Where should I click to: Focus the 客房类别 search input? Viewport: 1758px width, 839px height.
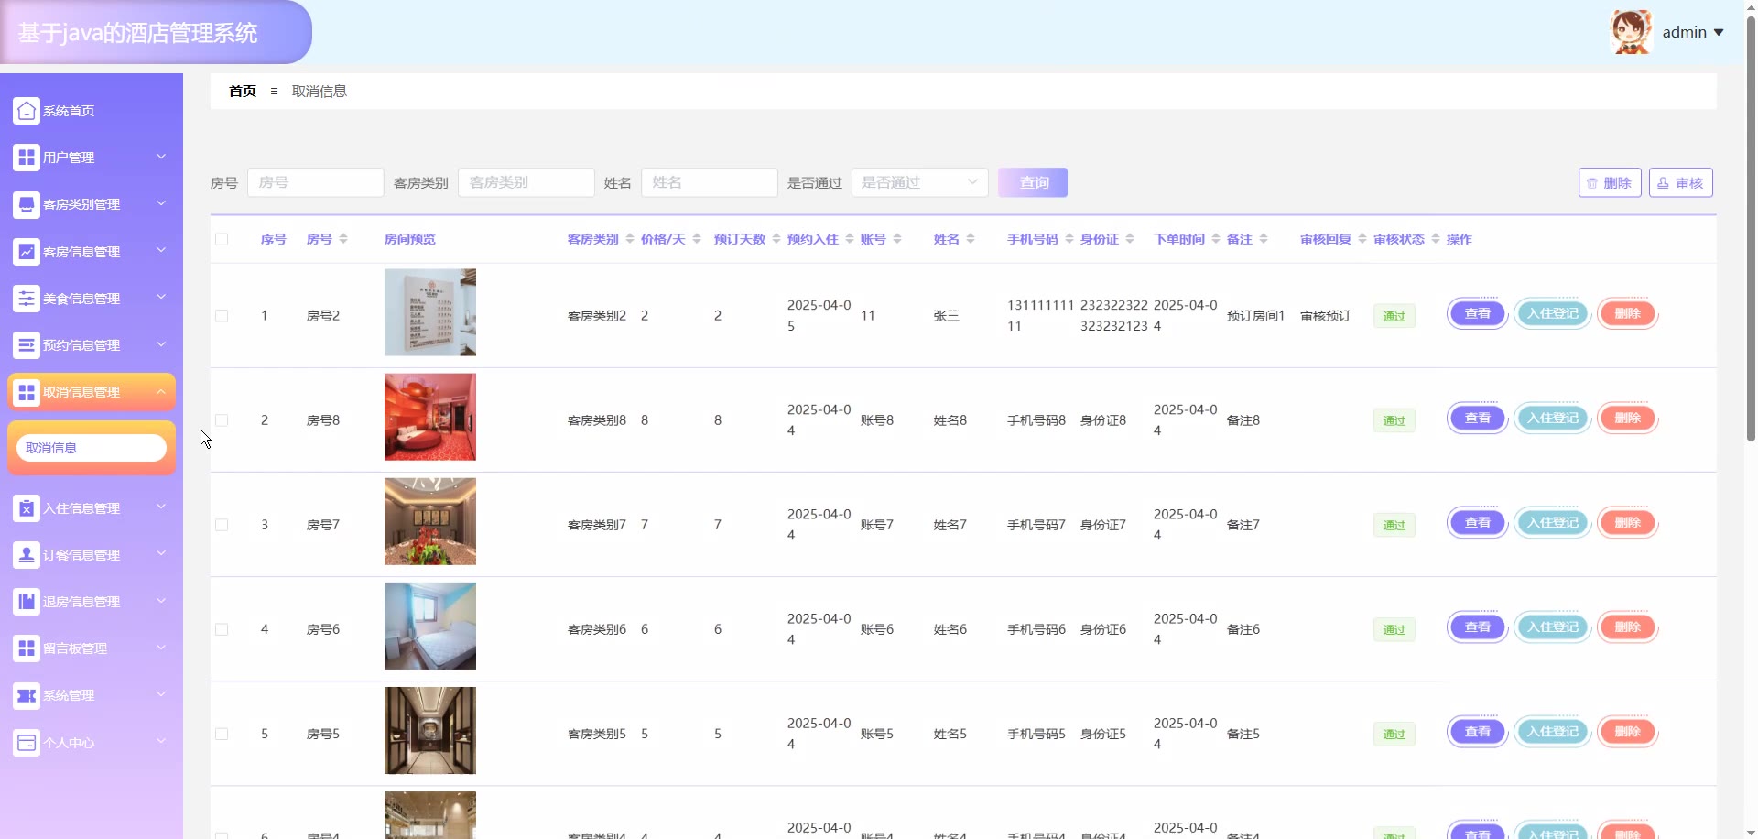point(526,182)
